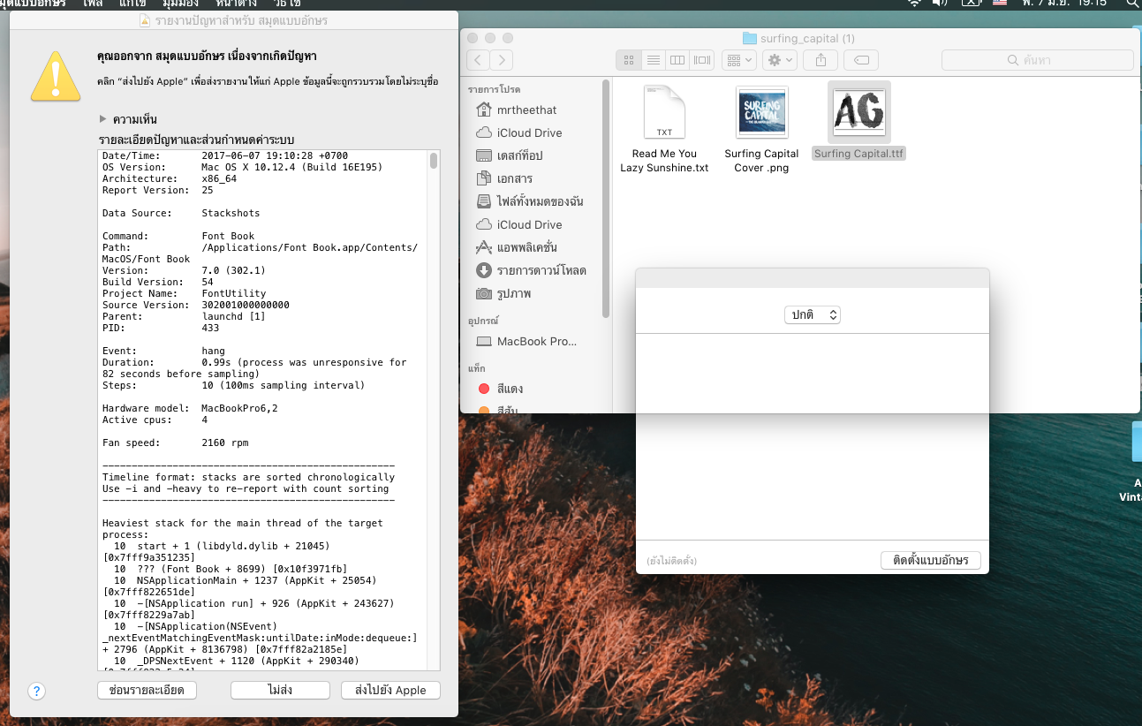
Task: Open Spotlight search in the menu bar
Action: (1133, 4)
